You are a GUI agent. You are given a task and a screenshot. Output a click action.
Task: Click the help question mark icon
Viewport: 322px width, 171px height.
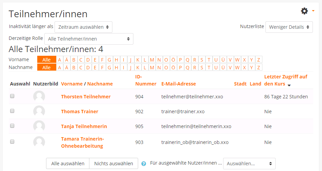tap(144, 164)
